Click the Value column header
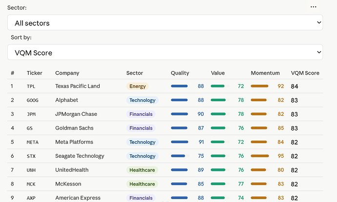The image size is (337, 202). click(218, 73)
